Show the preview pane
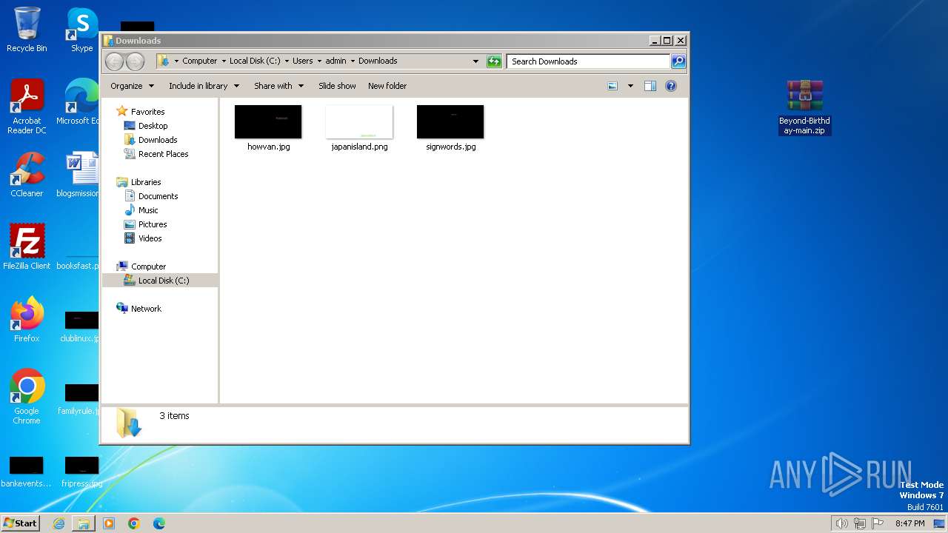 (x=650, y=86)
